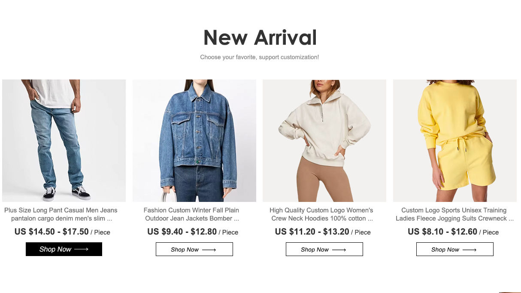
Task: Open the light blue men's jeans photo
Action: (x=64, y=140)
